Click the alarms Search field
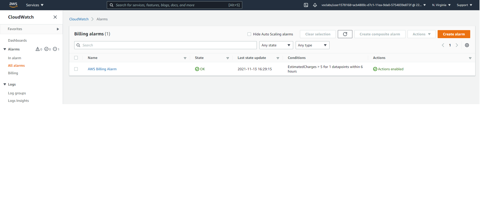The image size is (480, 219). (166, 45)
